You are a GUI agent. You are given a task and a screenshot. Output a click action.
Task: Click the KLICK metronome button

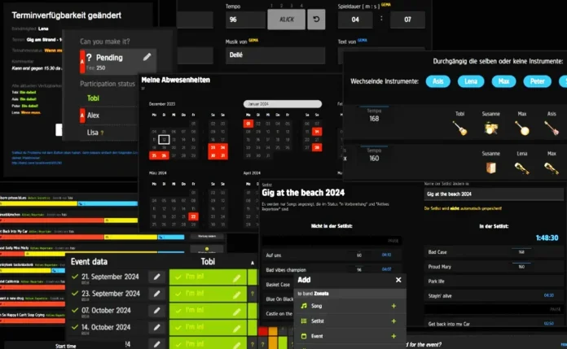287,20
